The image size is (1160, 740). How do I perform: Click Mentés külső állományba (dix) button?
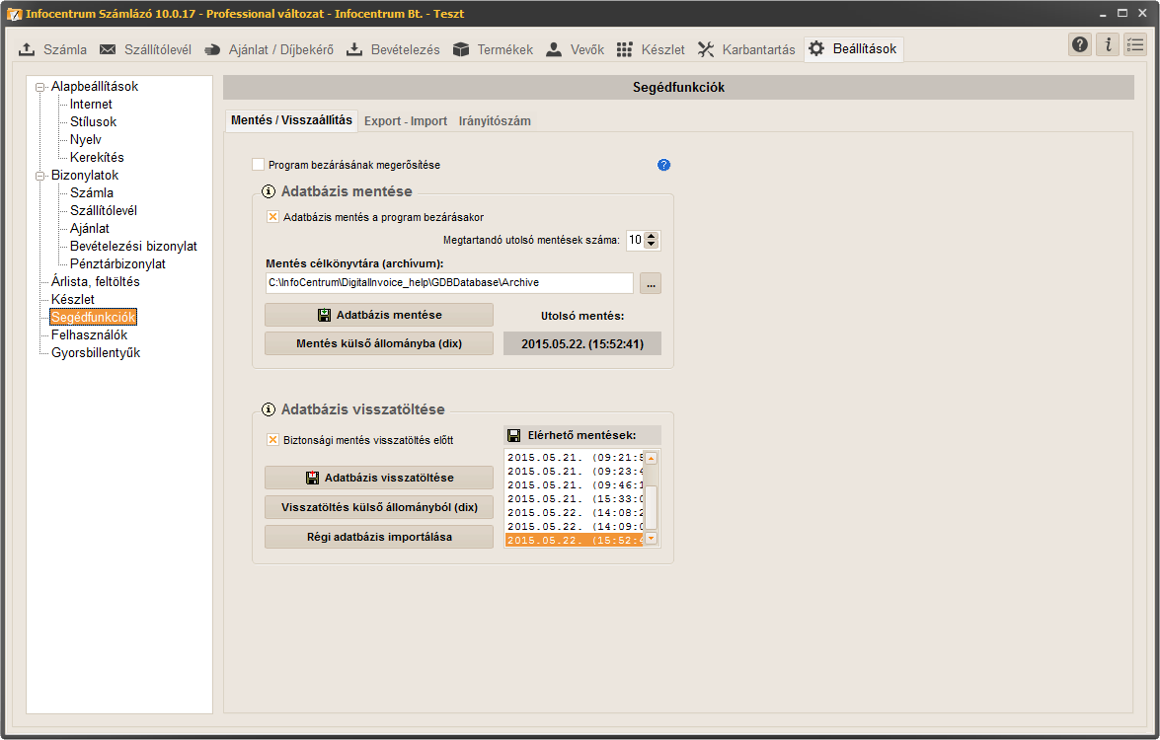click(x=379, y=343)
